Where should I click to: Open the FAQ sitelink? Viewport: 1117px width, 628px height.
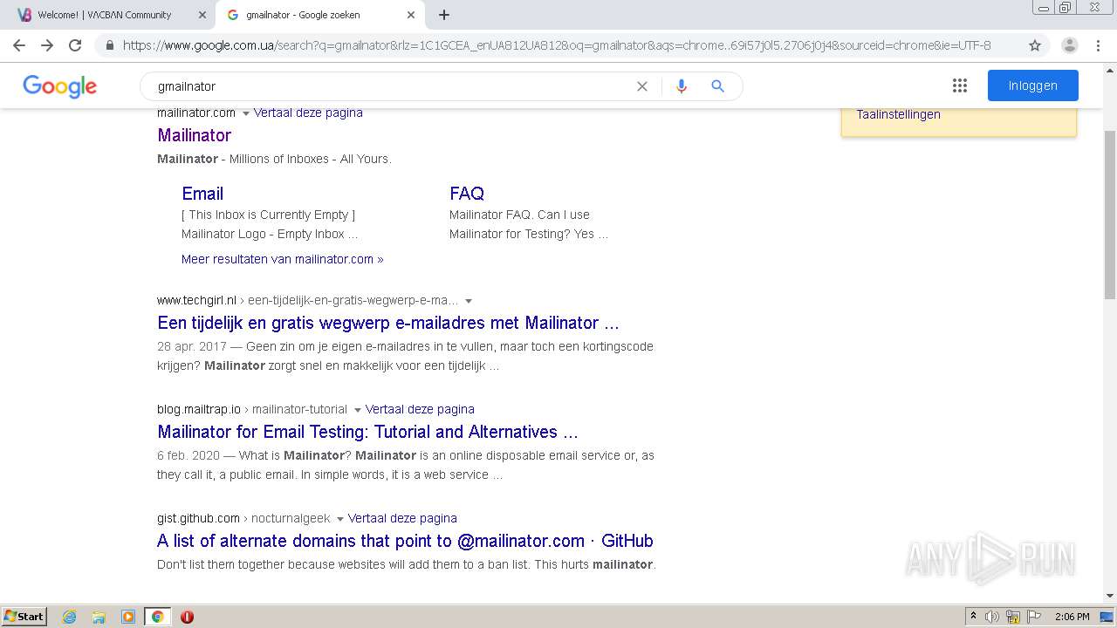pyautogui.click(x=467, y=194)
